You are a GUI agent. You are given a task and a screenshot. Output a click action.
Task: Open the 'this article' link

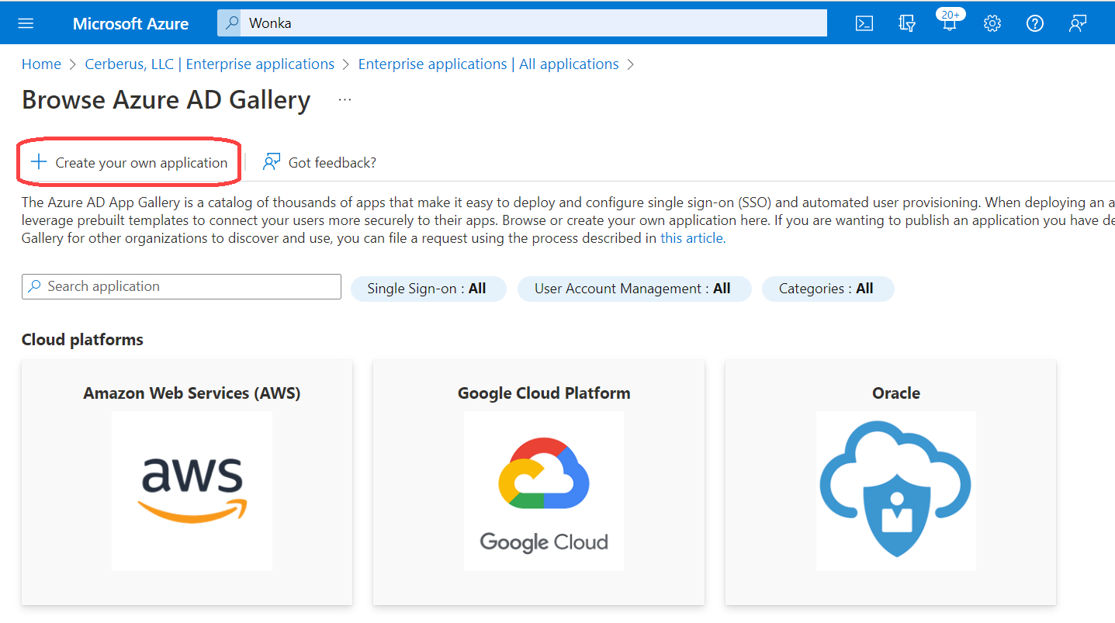click(693, 238)
